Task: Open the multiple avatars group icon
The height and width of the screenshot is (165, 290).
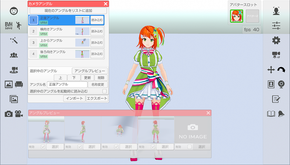Action: click(x=14, y=55)
